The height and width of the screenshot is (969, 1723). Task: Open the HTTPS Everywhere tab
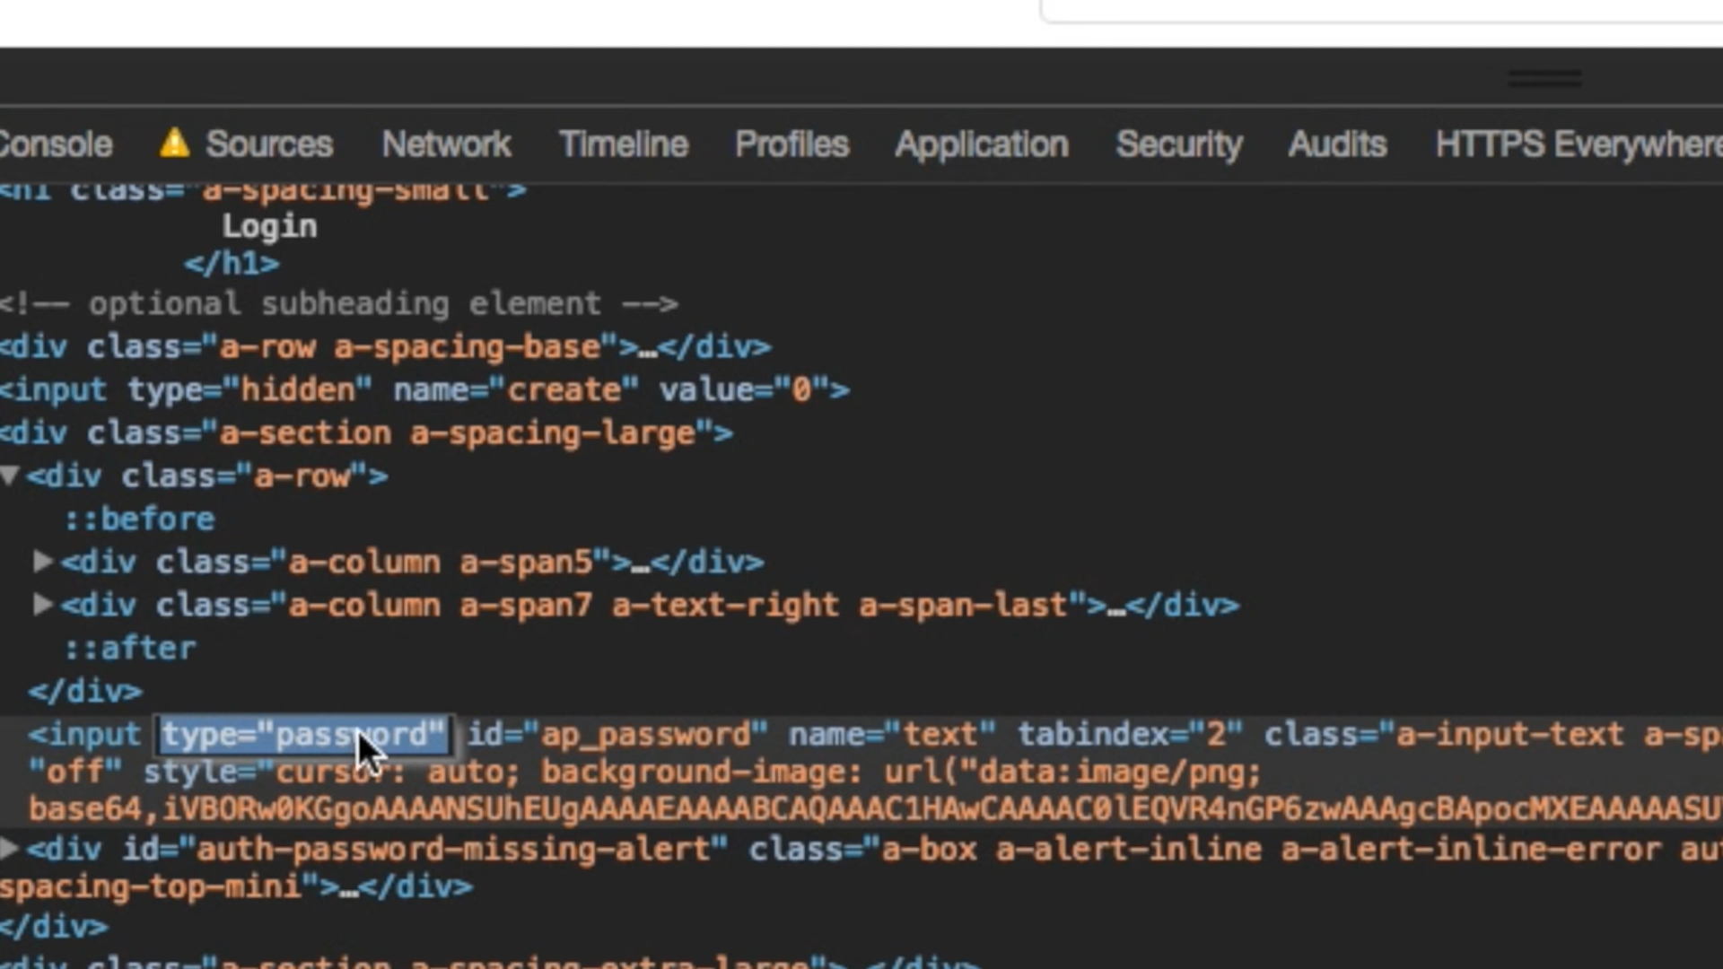coord(1578,144)
